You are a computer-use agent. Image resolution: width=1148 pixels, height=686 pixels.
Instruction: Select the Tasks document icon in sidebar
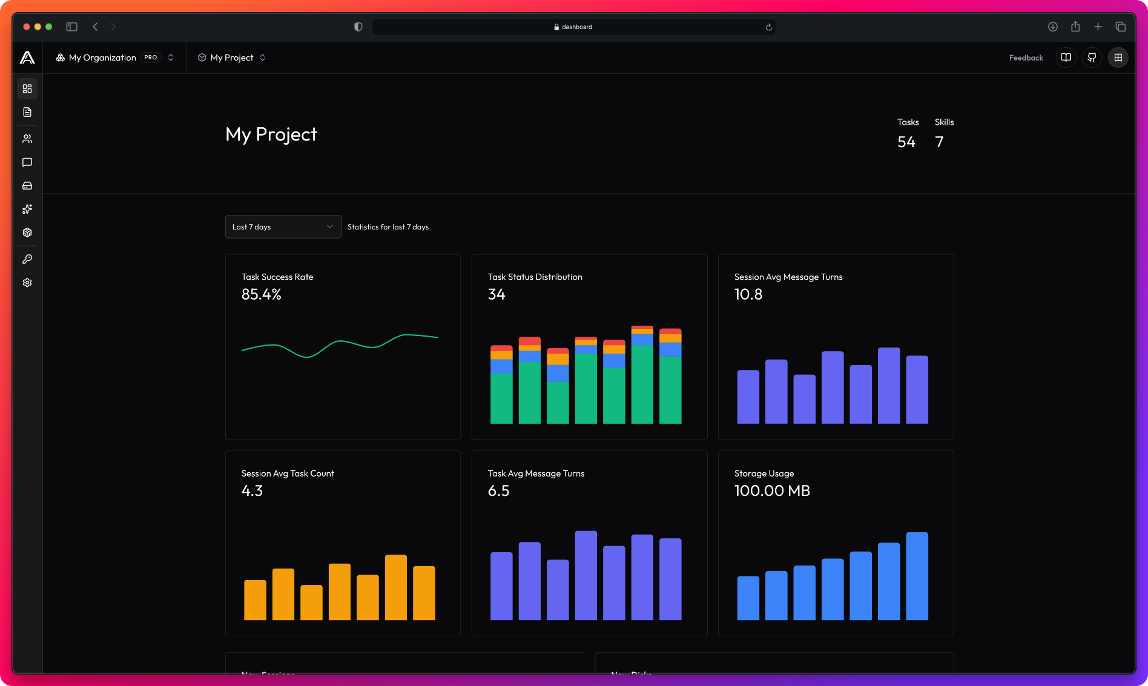(27, 112)
